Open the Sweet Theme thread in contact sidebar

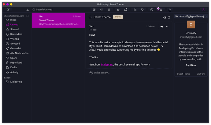(191, 74)
